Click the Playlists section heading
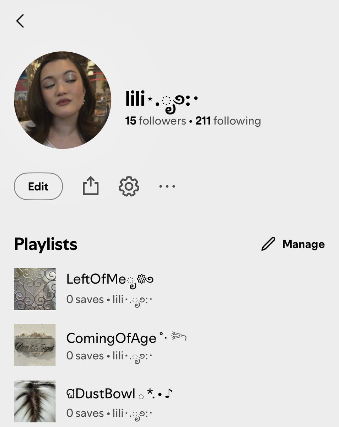The height and width of the screenshot is (427, 339). click(x=46, y=244)
